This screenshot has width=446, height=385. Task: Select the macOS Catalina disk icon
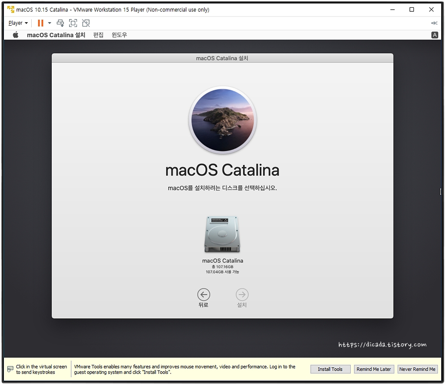pos(222,234)
